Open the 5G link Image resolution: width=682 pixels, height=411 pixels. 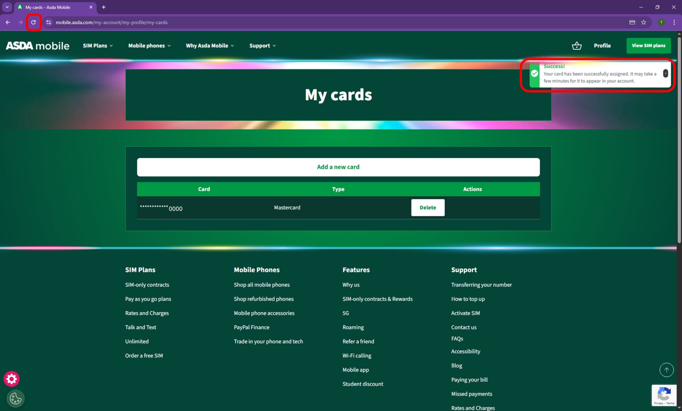pos(346,313)
